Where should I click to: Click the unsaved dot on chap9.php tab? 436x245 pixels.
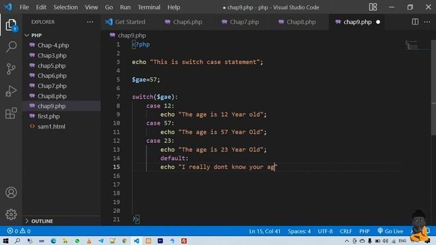[x=378, y=22]
